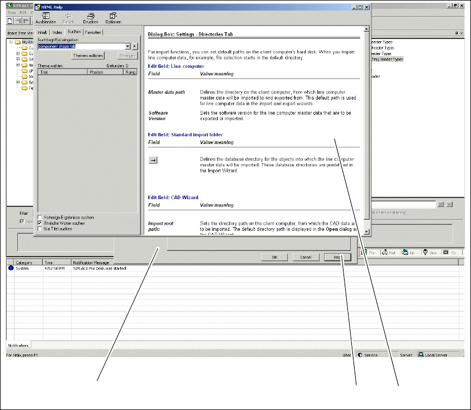This screenshot has height=410, width=471.
Task: Click the blue info icon in System notification row
Action: [11, 268]
